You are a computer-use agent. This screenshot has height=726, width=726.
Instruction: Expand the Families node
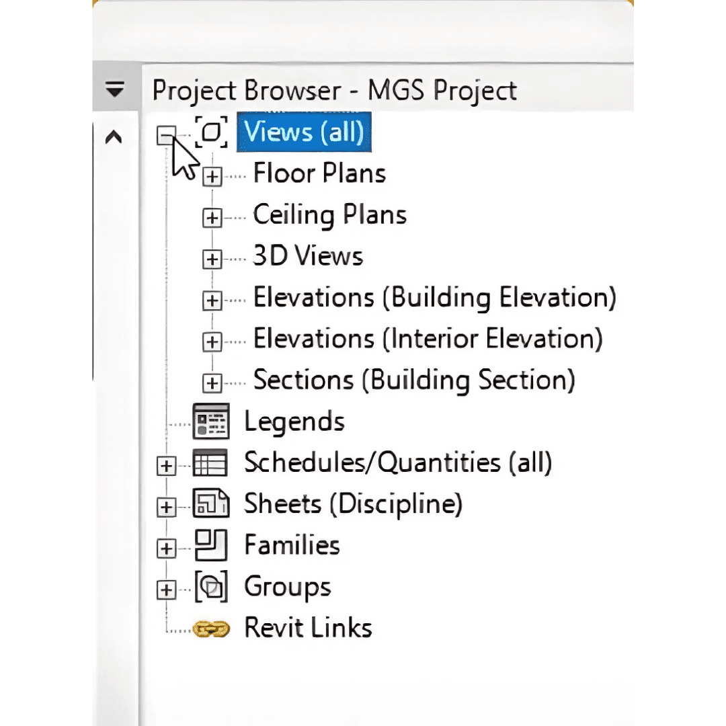pos(166,549)
